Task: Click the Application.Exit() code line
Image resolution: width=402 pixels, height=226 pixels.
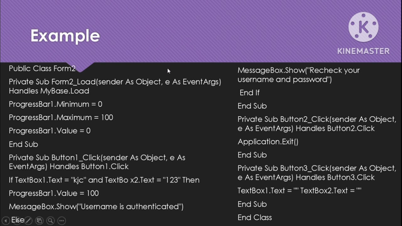Action: 268,142
